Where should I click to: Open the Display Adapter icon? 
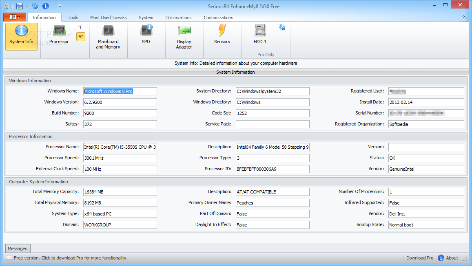pyautogui.click(x=184, y=37)
